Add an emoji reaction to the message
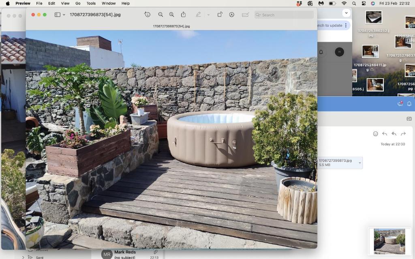The width and height of the screenshot is (415, 259). pyautogui.click(x=375, y=134)
